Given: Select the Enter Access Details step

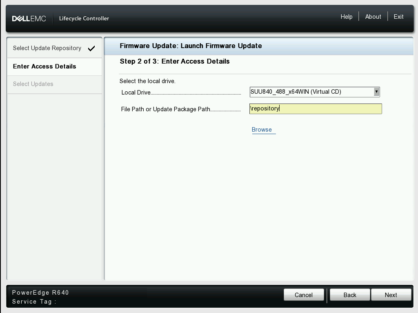Looking at the screenshot, I should tap(44, 66).
